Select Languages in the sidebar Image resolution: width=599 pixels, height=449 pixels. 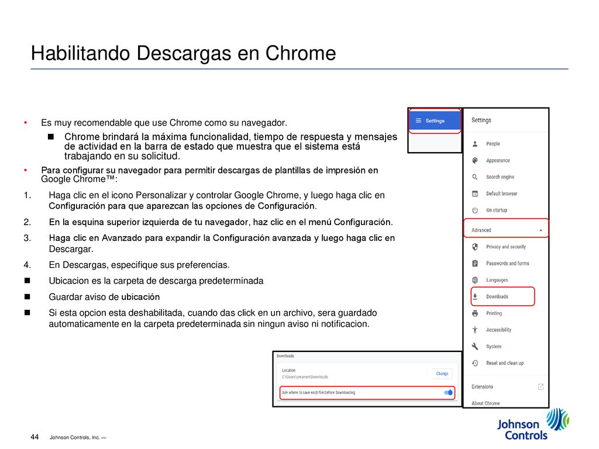497,280
